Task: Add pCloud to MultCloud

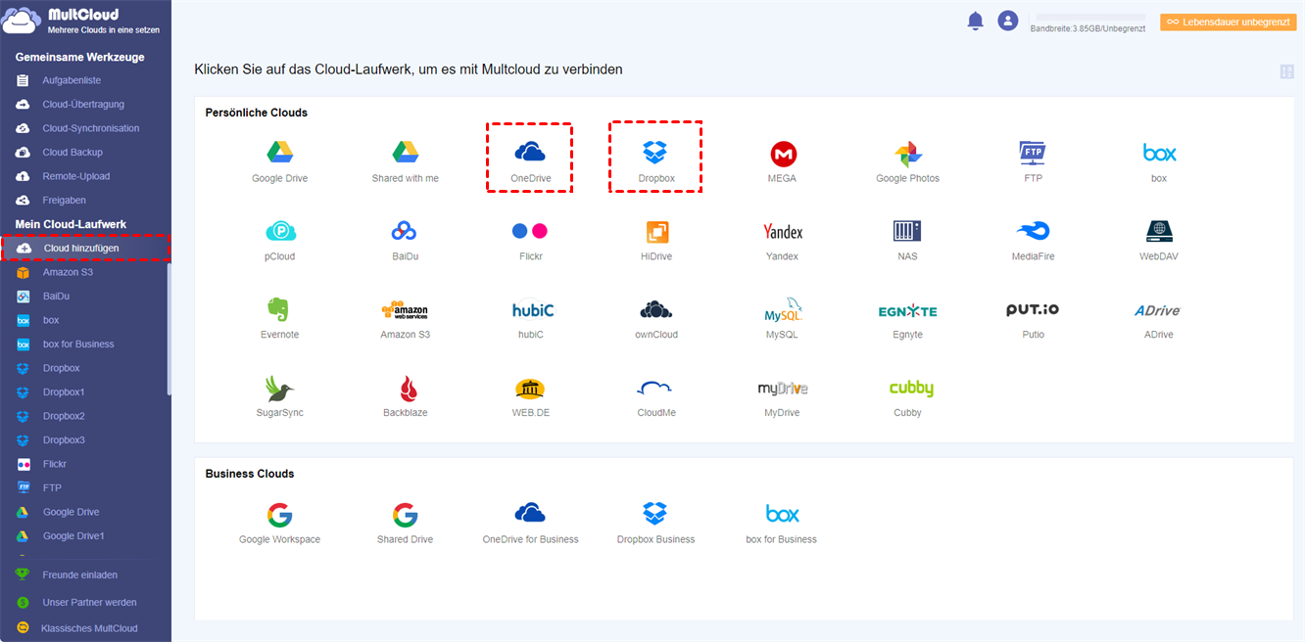Action: click(280, 240)
